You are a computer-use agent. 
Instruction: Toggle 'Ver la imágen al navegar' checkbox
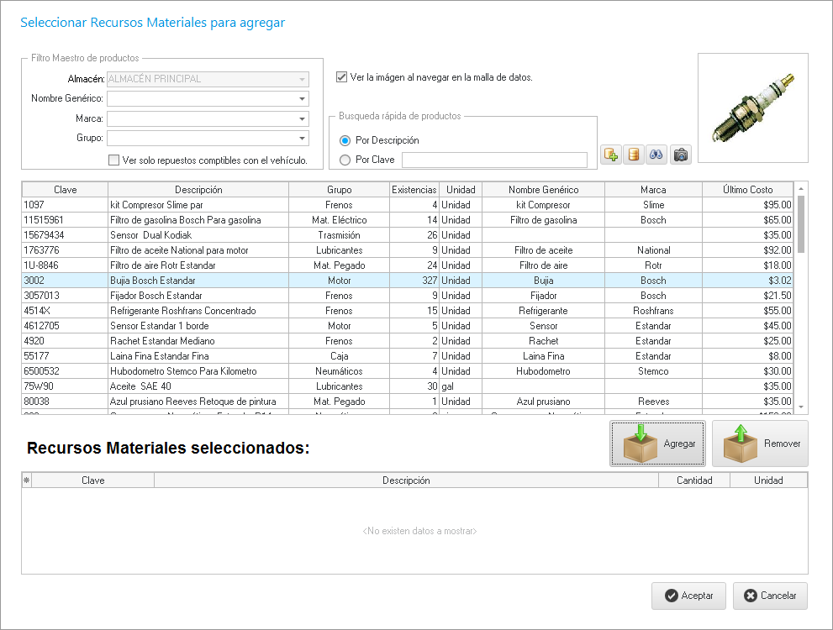(341, 77)
